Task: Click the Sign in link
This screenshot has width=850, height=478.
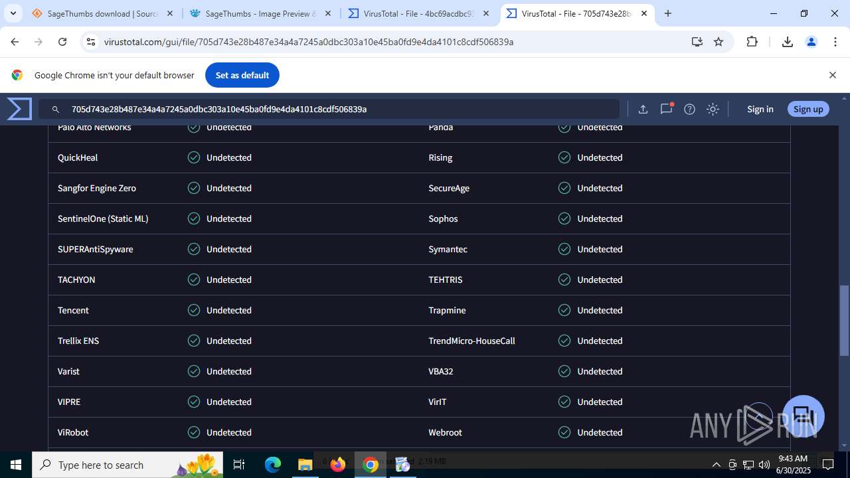Action: click(760, 109)
